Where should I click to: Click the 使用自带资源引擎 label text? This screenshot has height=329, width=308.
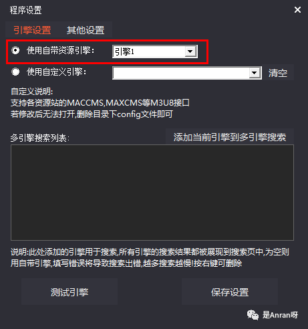pyautogui.click(x=61, y=50)
